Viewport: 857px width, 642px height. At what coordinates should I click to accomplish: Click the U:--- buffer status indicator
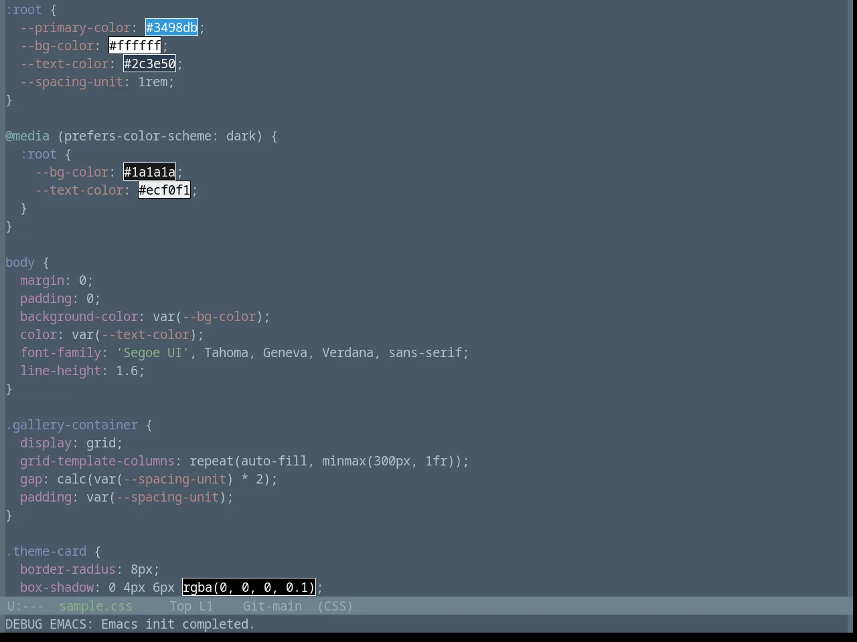(x=25, y=606)
